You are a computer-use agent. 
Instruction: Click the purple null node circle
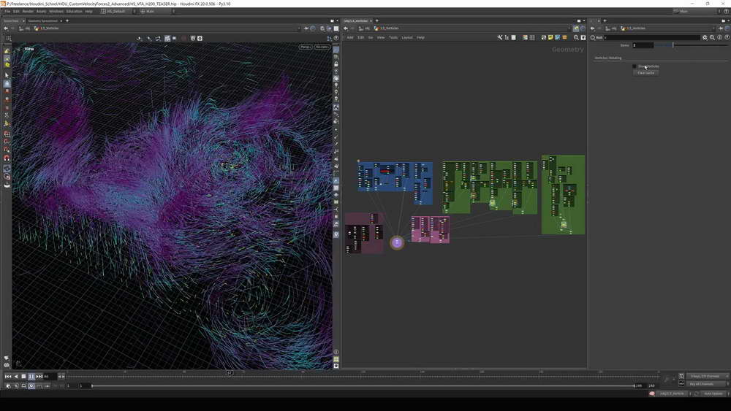pyautogui.click(x=397, y=242)
